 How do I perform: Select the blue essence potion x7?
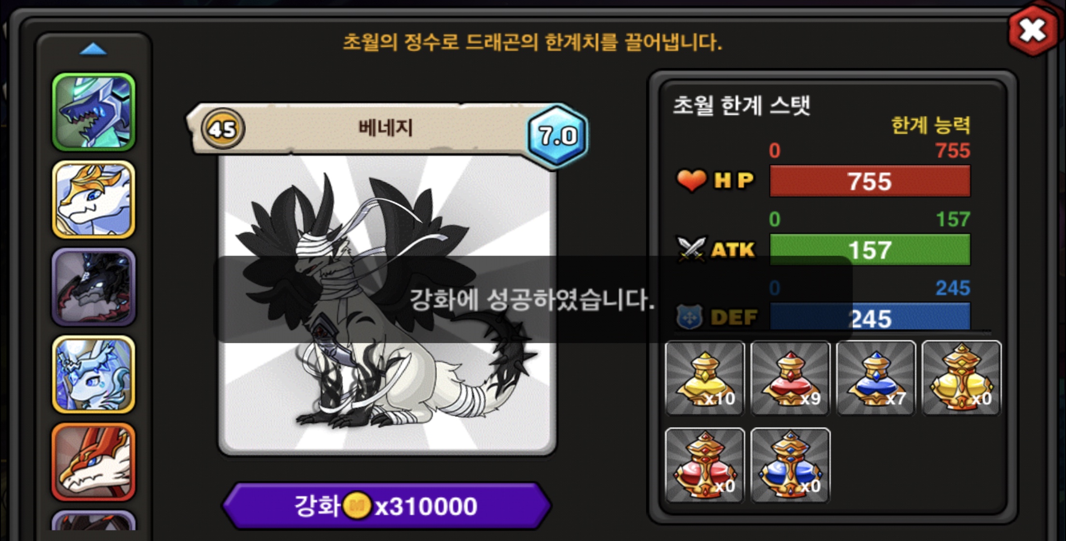pos(876,379)
